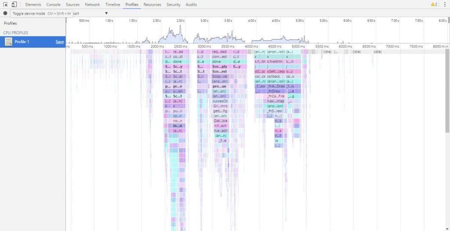The width and height of the screenshot is (450, 231).
Task: Open the Network tab
Action: point(92,4)
